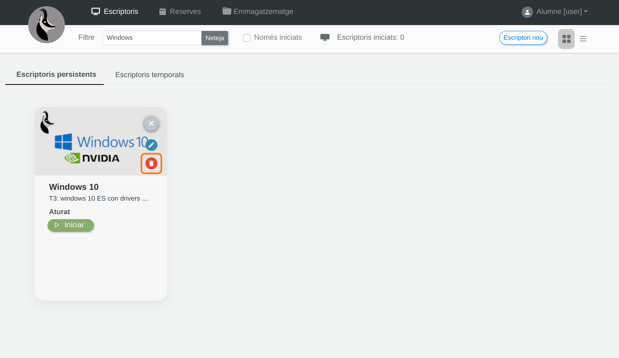
Task: Switch to list view icon
Action: pyautogui.click(x=583, y=39)
